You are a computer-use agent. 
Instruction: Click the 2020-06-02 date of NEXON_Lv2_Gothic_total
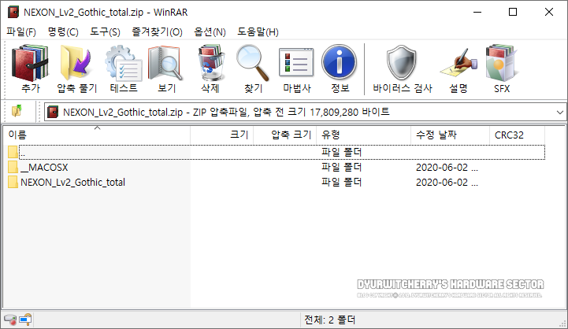click(x=447, y=183)
